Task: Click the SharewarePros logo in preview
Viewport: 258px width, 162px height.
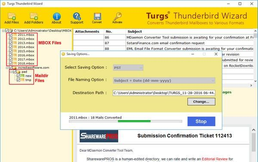Action: click(x=99, y=136)
